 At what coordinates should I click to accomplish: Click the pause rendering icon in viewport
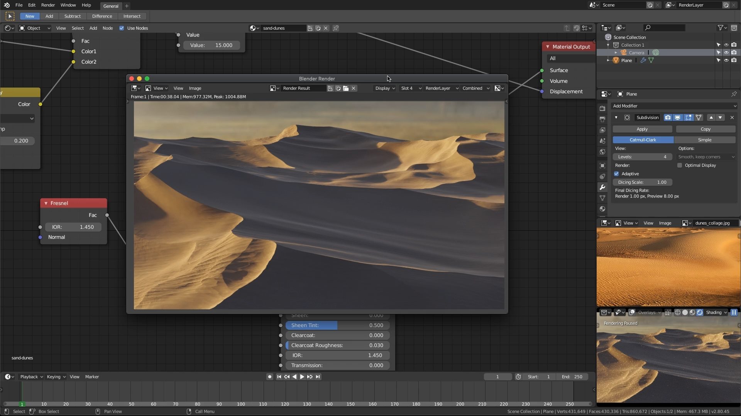[734, 312]
